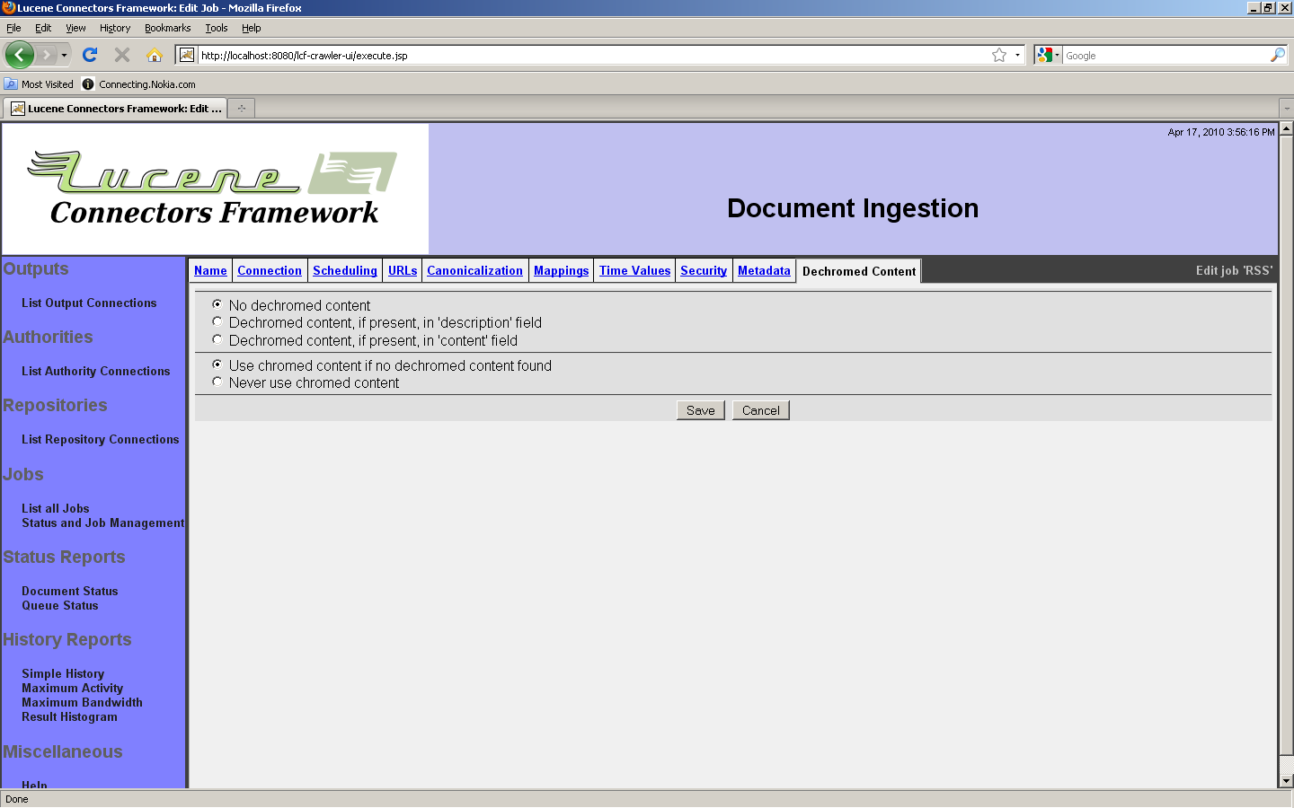Expand the address bar URL history dropdown
Screen dimensions: 1294x808
(1017, 55)
